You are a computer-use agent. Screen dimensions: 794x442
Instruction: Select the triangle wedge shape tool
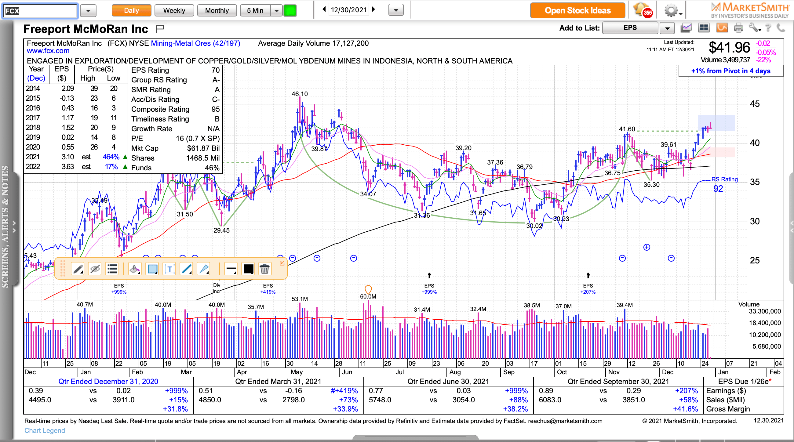(x=204, y=269)
